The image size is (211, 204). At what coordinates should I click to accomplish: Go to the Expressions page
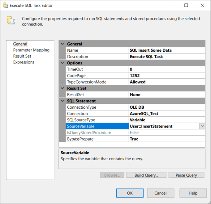pyautogui.click(x=24, y=62)
